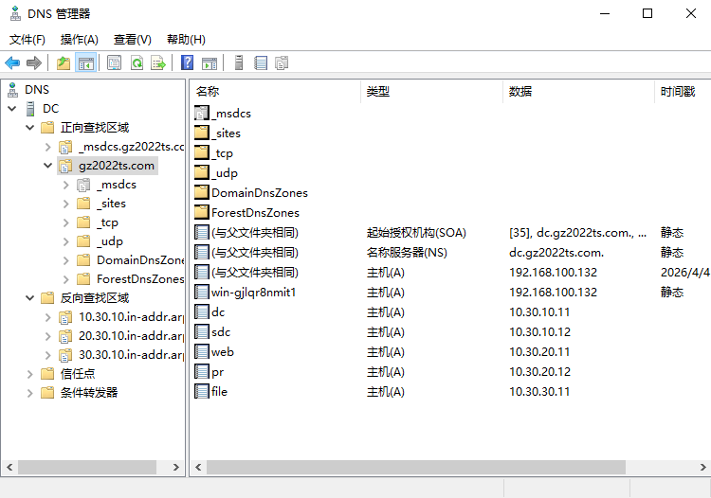Click the Refresh toolbar icon
Image resolution: width=711 pixels, height=498 pixels.
click(137, 63)
